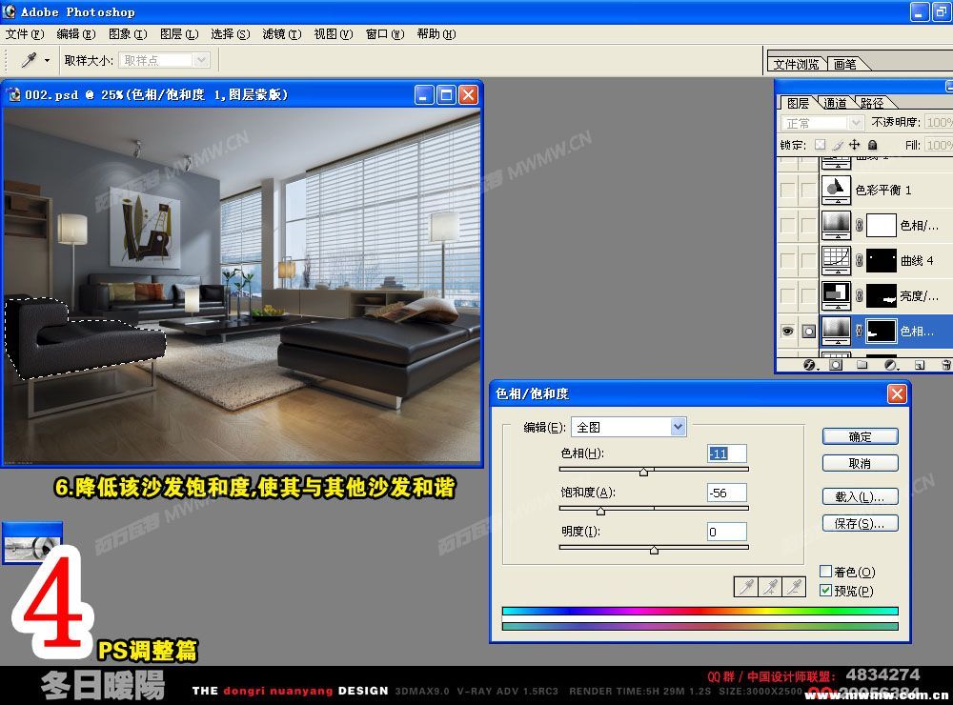Switch to the 画笔 palette tab

click(845, 64)
